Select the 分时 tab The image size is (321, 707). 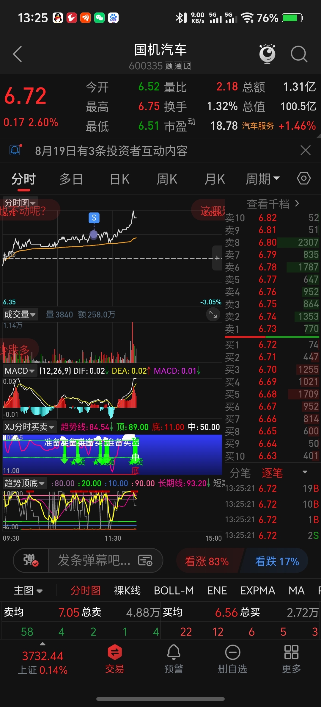pos(23,179)
